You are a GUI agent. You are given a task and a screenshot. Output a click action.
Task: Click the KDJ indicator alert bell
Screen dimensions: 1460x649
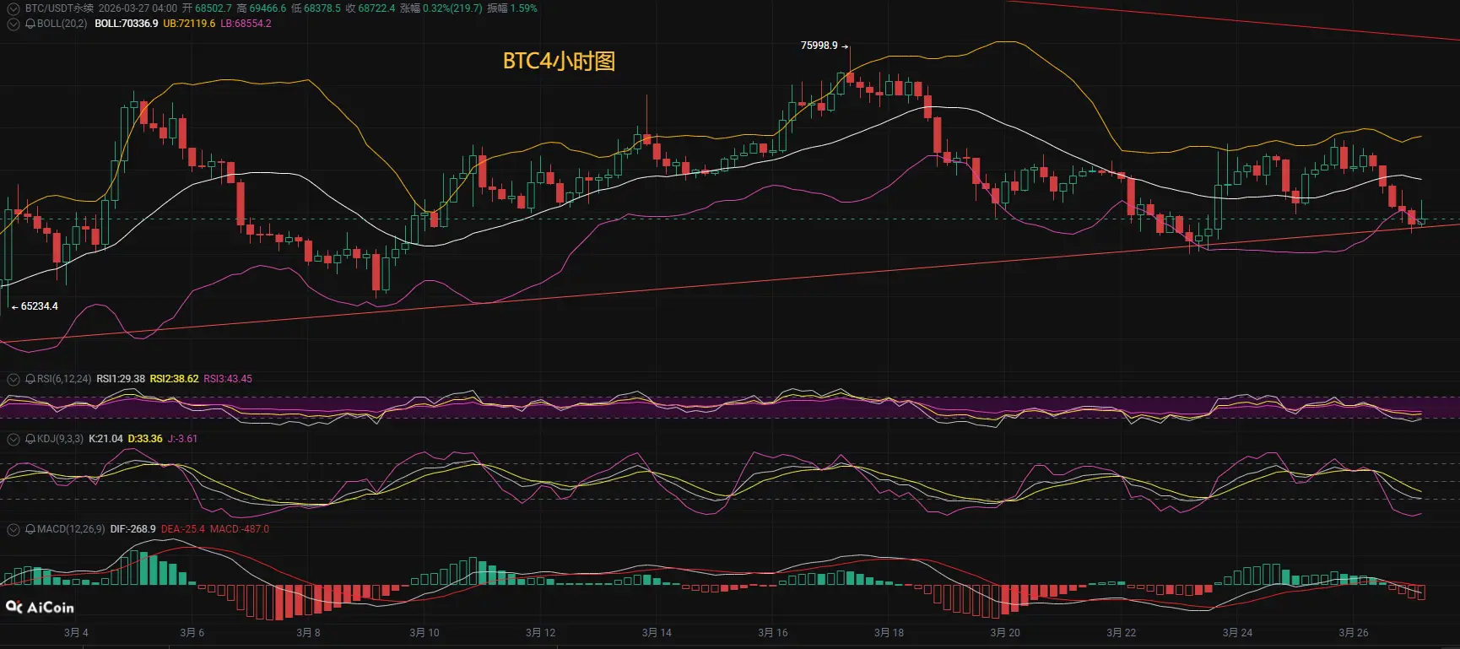[x=30, y=439]
